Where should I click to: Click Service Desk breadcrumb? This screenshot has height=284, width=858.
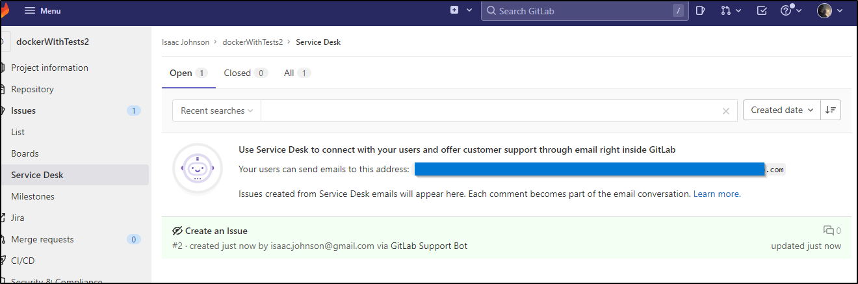(x=318, y=42)
